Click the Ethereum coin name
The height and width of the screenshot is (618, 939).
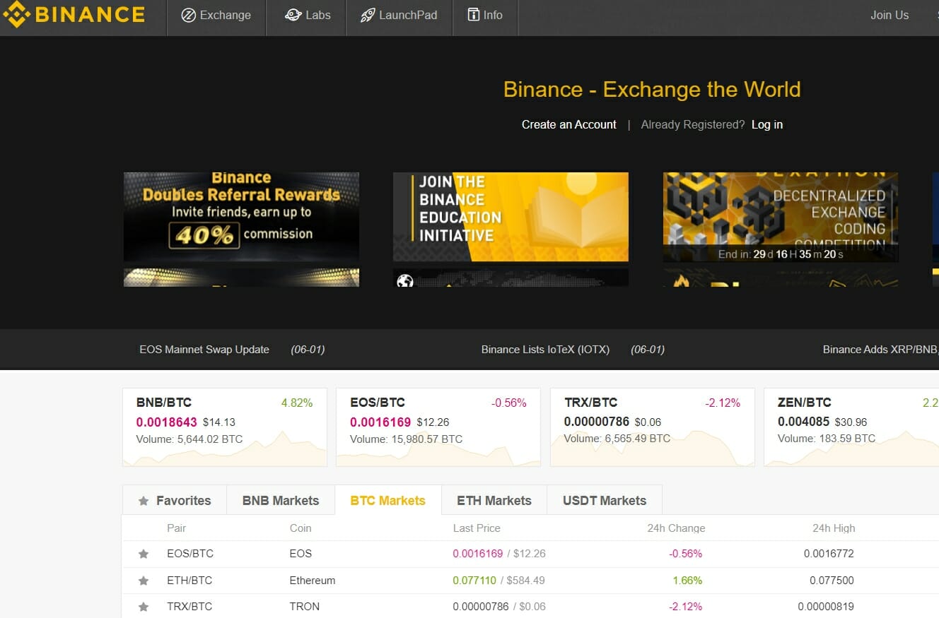coord(313,581)
